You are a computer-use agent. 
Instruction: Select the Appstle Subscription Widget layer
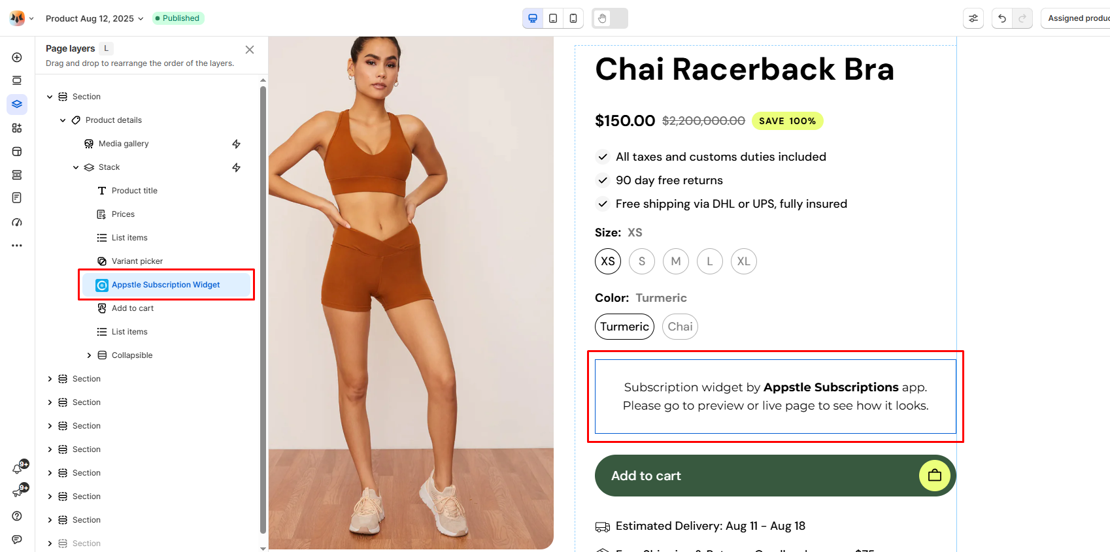point(166,285)
